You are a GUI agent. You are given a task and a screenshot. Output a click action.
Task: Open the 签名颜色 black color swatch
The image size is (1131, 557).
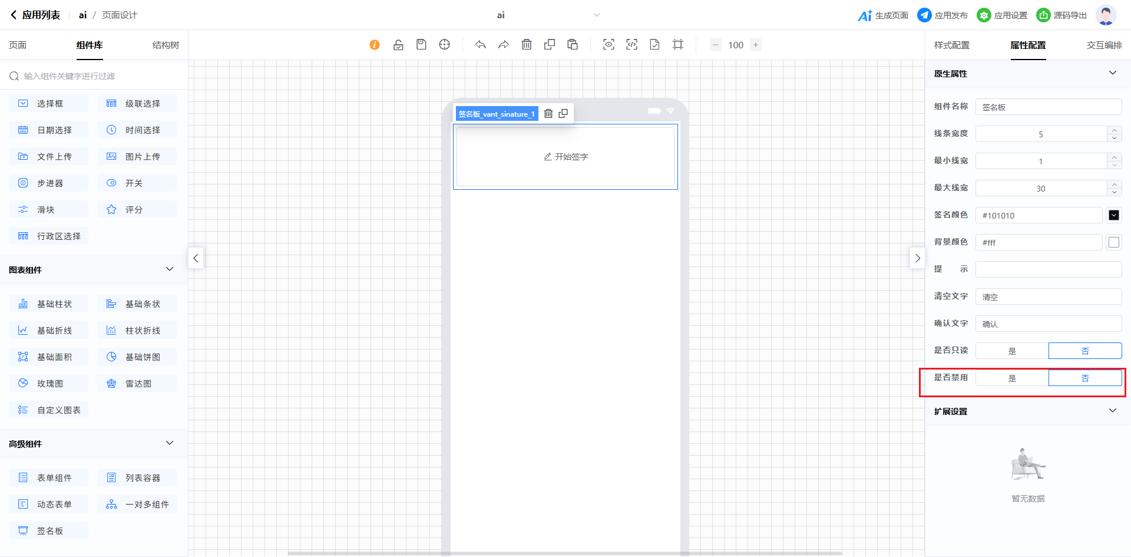1114,216
